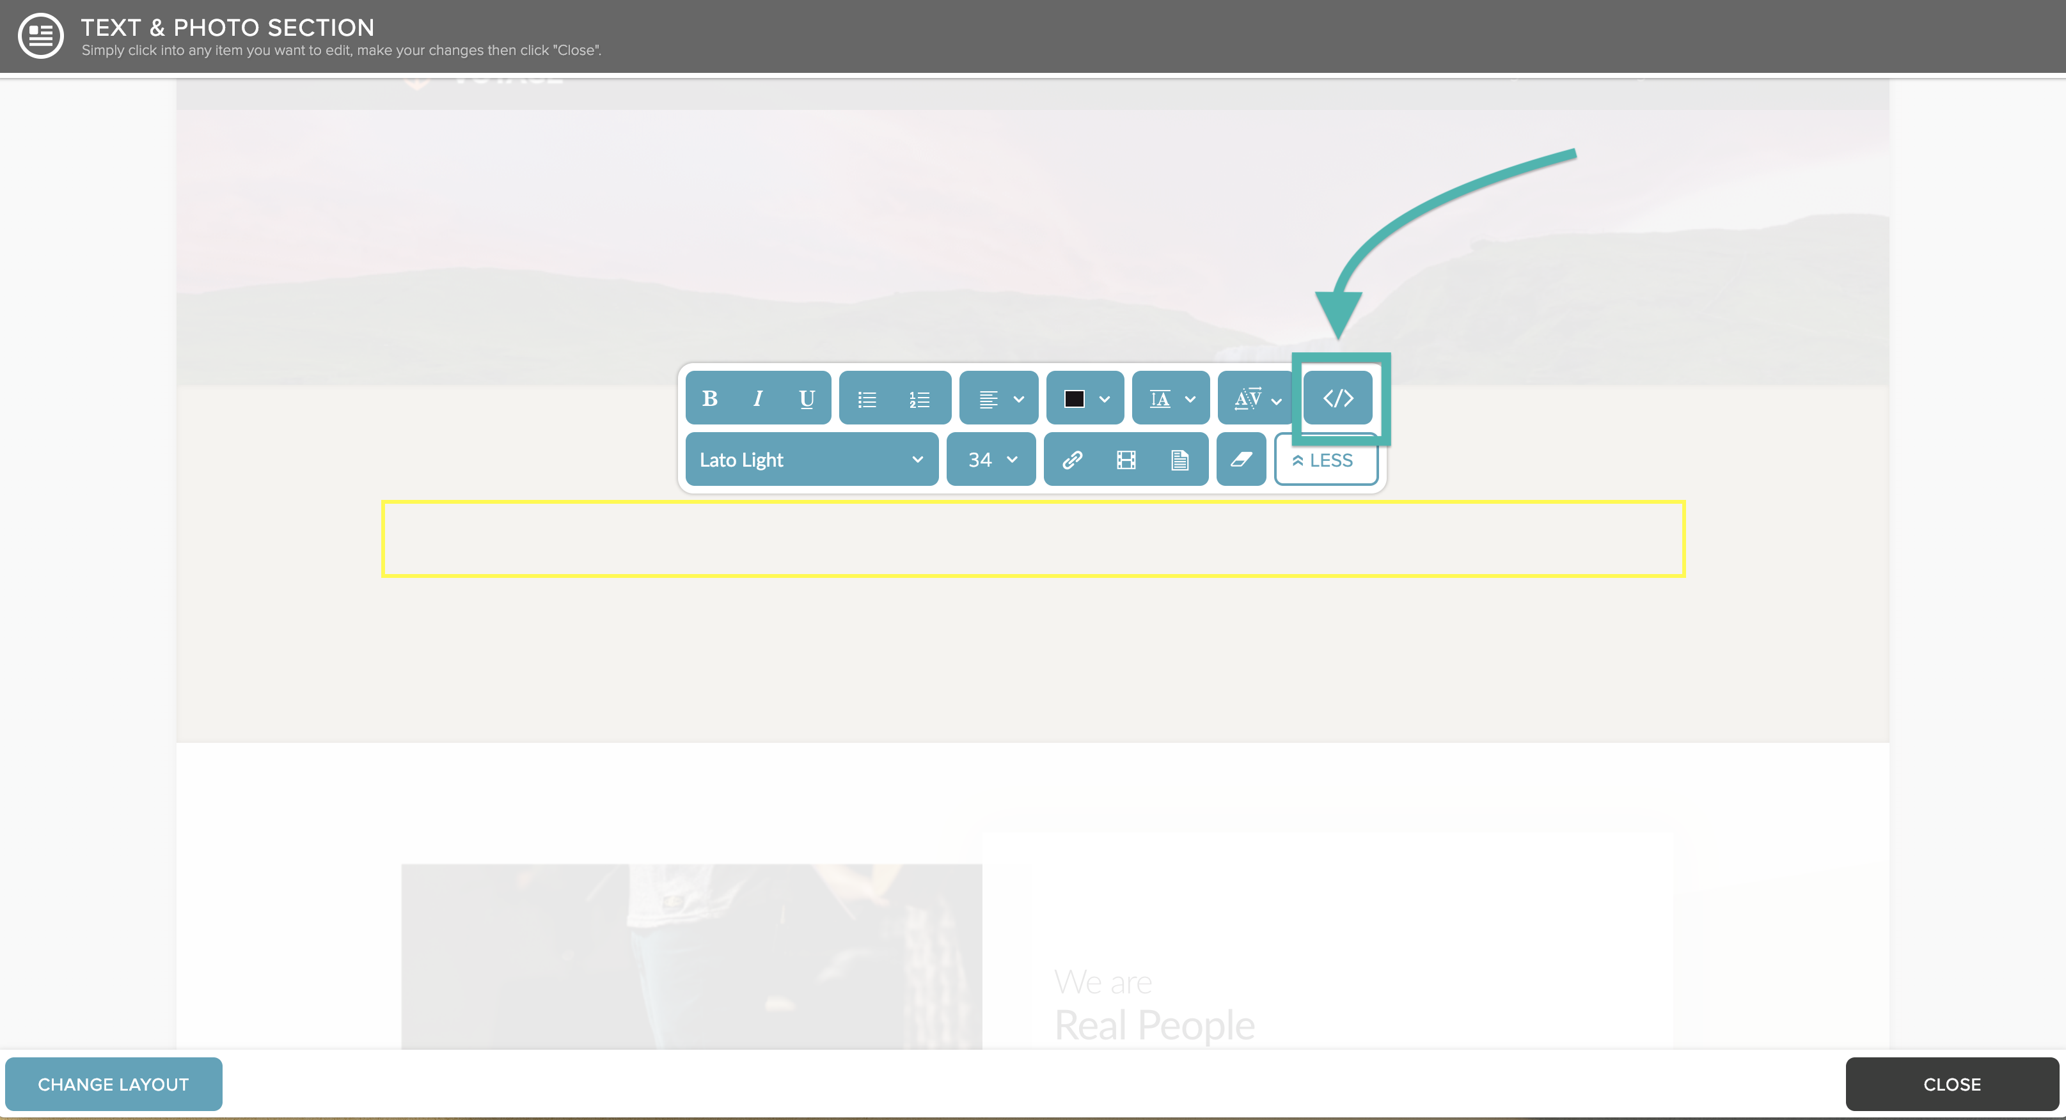Clear formatting with the eraser icon
This screenshot has height=1120, width=2066.
click(1241, 460)
